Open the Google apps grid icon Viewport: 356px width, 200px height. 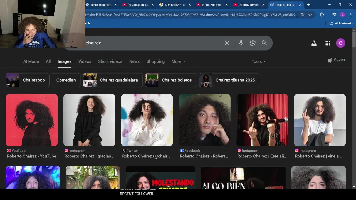328,43
